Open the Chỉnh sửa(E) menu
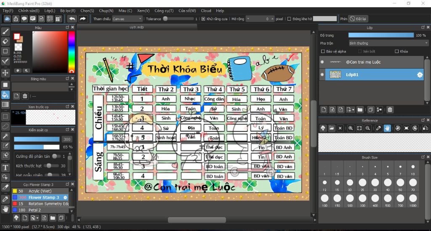431x231 pixels. point(29,11)
